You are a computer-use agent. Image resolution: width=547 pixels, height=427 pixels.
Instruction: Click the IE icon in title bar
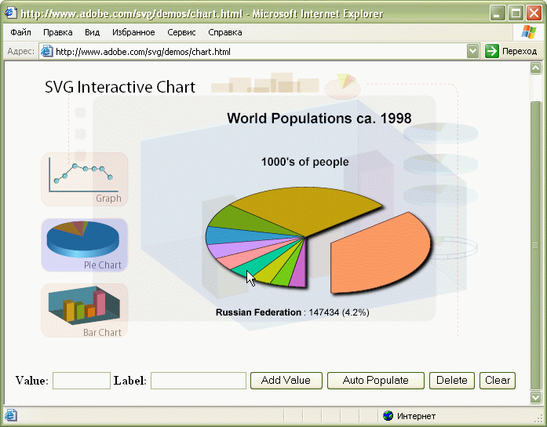pos(10,13)
